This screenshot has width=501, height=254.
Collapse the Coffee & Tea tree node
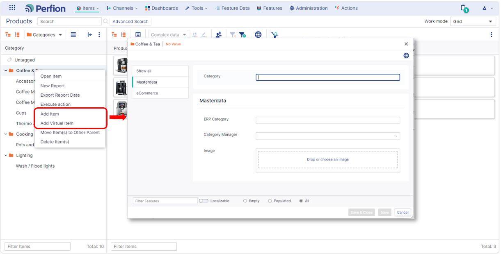[6, 70]
